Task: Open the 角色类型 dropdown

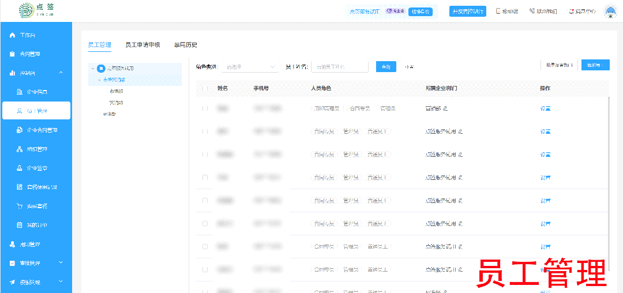Action: pyautogui.click(x=250, y=67)
